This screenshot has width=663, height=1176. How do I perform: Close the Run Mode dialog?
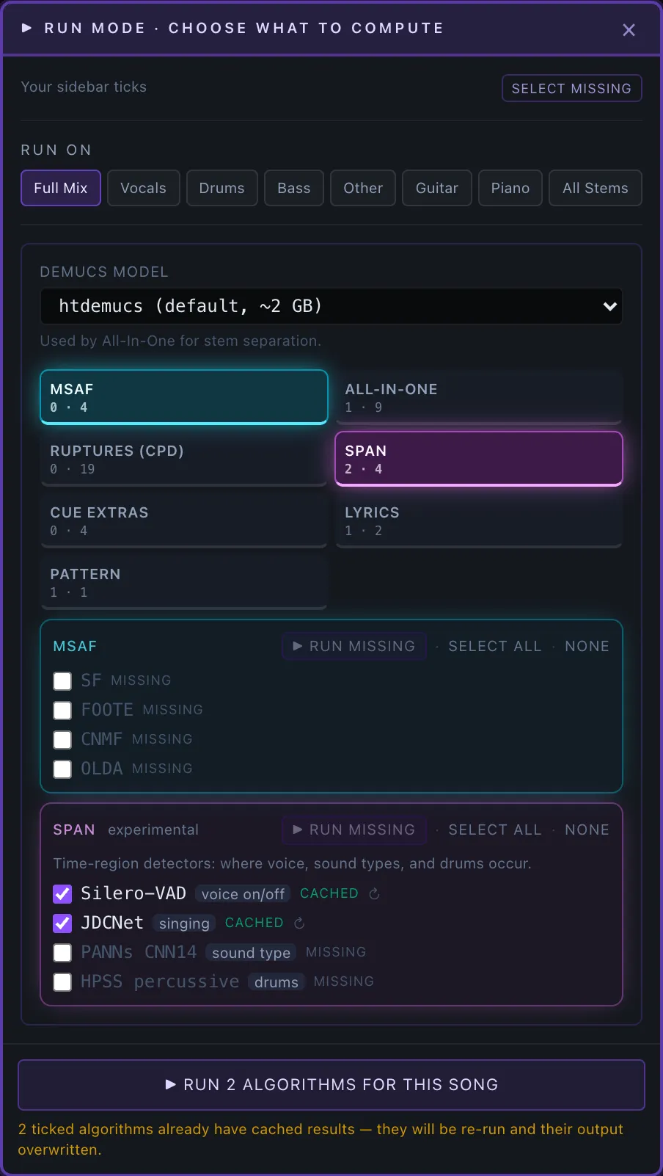coord(629,30)
